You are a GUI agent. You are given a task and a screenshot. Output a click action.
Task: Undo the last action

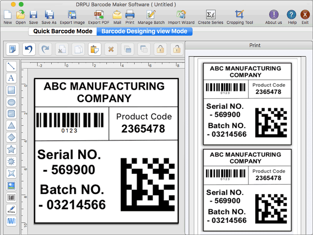click(x=29, y=49)
